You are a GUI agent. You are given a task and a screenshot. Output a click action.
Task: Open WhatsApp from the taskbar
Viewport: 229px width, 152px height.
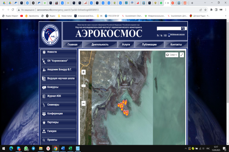point(26,148)
